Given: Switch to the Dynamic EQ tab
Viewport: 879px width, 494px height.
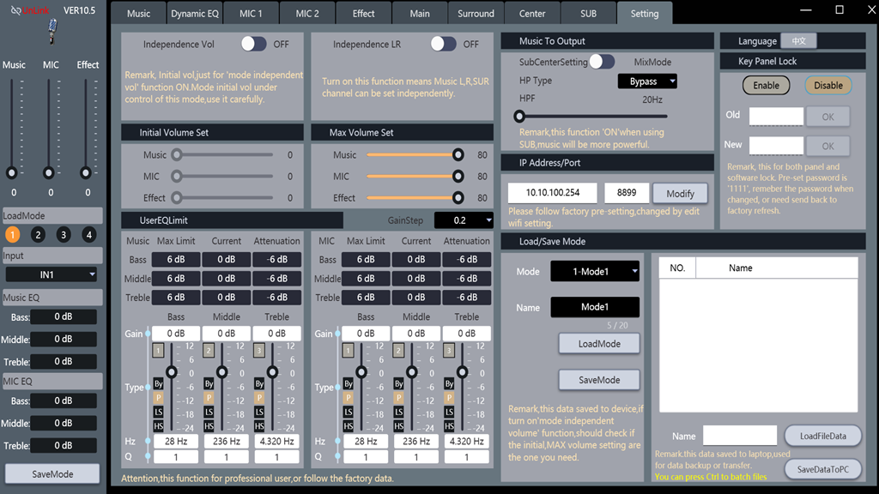Looking at the screenshot, I should pyautogui.click(x=195, y=14).
